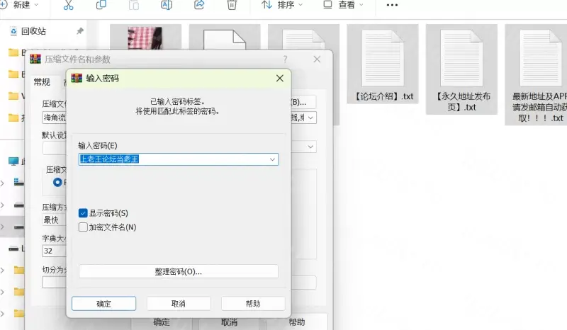Switch to the 常规 tab

click(42, 82)
